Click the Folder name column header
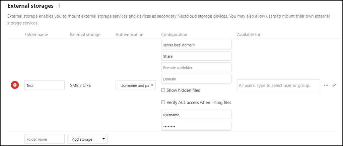The image size is (343, 146). click(36, 34)
